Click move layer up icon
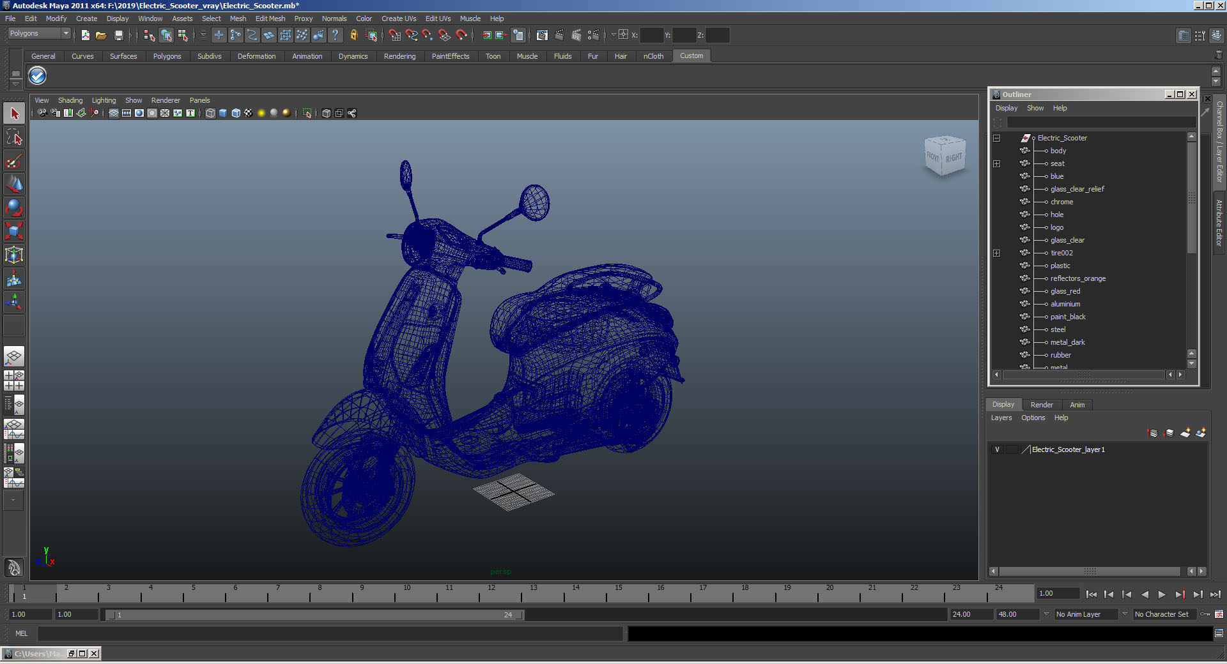This screenshot has height=664, width=1227. coord(1153,433)
